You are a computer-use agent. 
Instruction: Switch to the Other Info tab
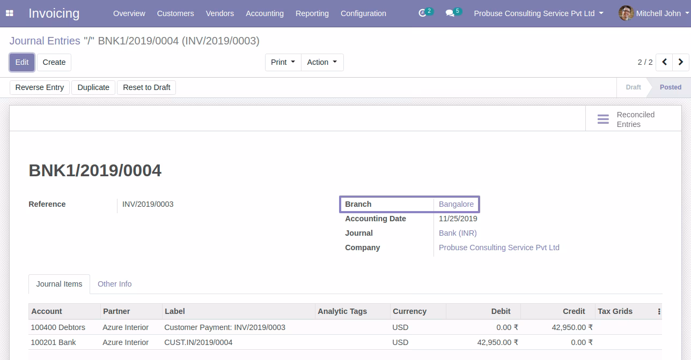(114, 284)
